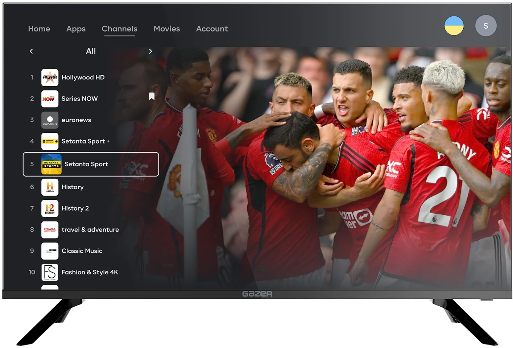Go to previous channel category arrow

(31, 51)
